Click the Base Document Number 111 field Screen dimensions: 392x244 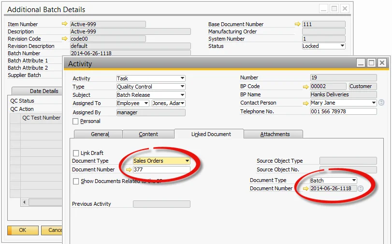pos(323,24)
